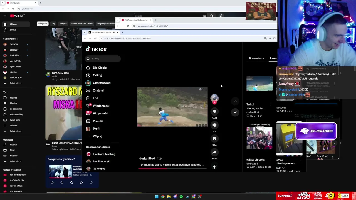Seek the TikTok video progress bar

(172, 169)
